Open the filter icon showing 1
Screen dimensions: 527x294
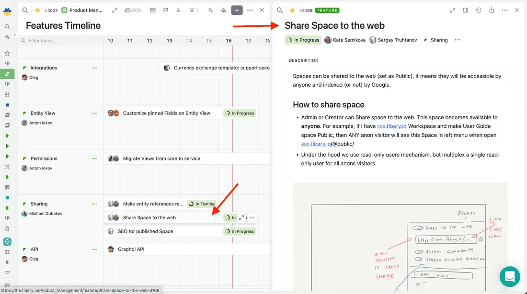[194, 10]
